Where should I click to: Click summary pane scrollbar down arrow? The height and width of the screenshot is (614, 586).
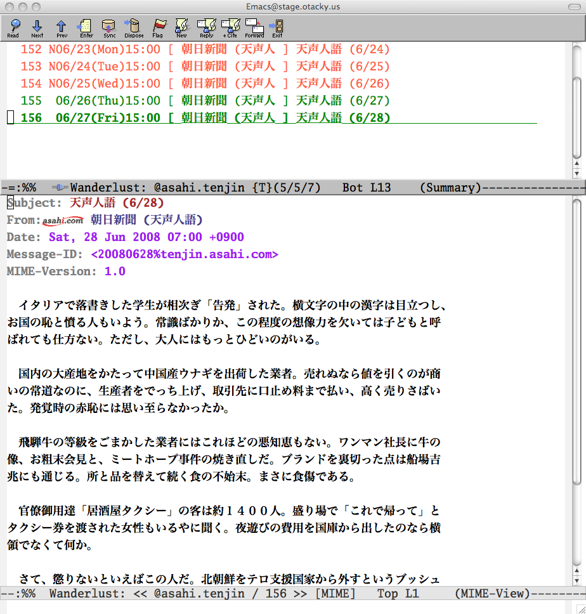click(576, 173)
